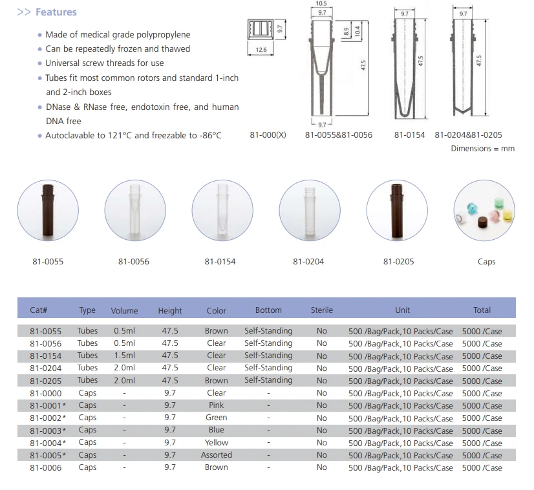This screenshot has height=490, width=534.
Task: Click '81-000(X)' label under cap drawing
Action: (x=268, y=135)
